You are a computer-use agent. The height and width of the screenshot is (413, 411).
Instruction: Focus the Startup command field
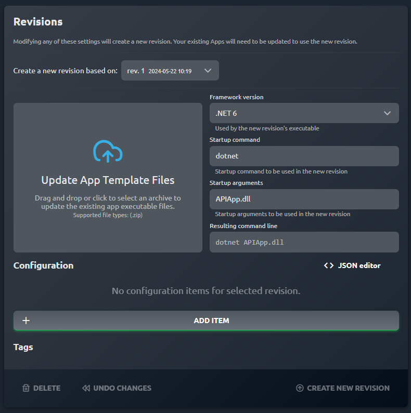[x=304, y=156]
